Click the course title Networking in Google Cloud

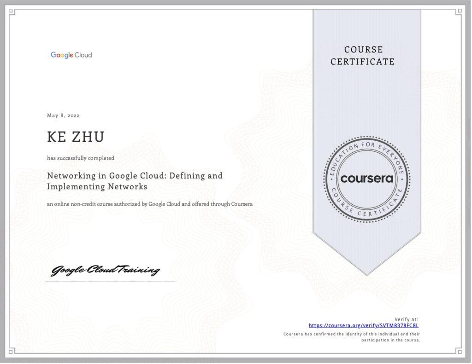click(135, 181)
